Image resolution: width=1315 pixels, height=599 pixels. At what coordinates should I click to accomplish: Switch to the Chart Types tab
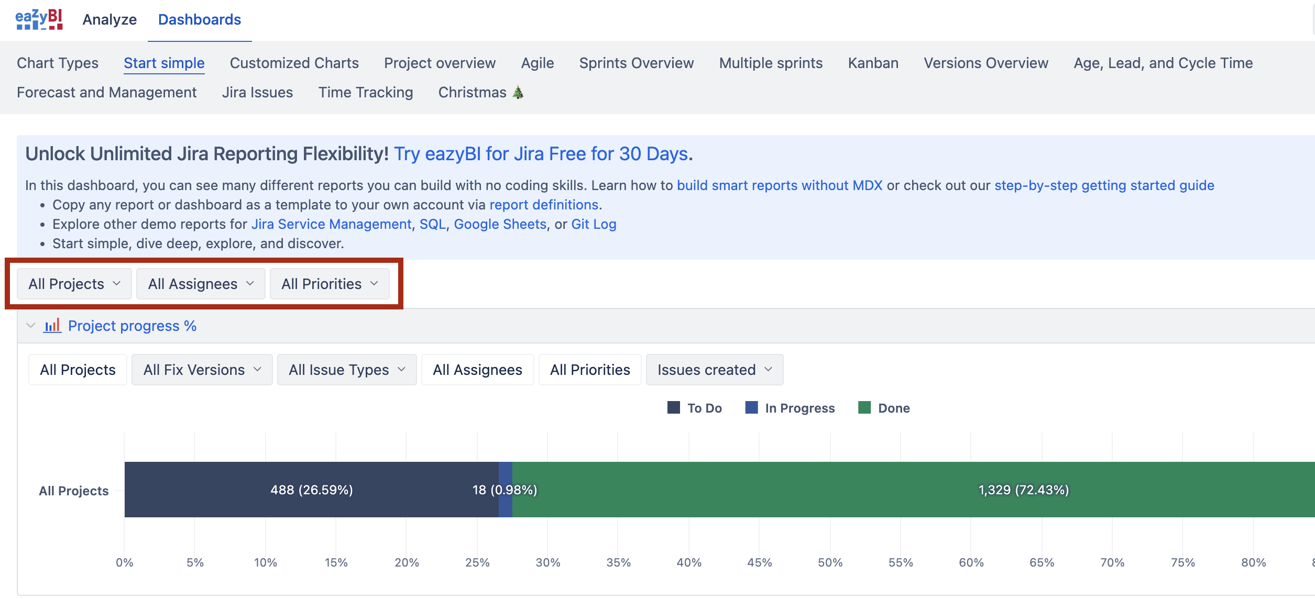coord(58,63)
